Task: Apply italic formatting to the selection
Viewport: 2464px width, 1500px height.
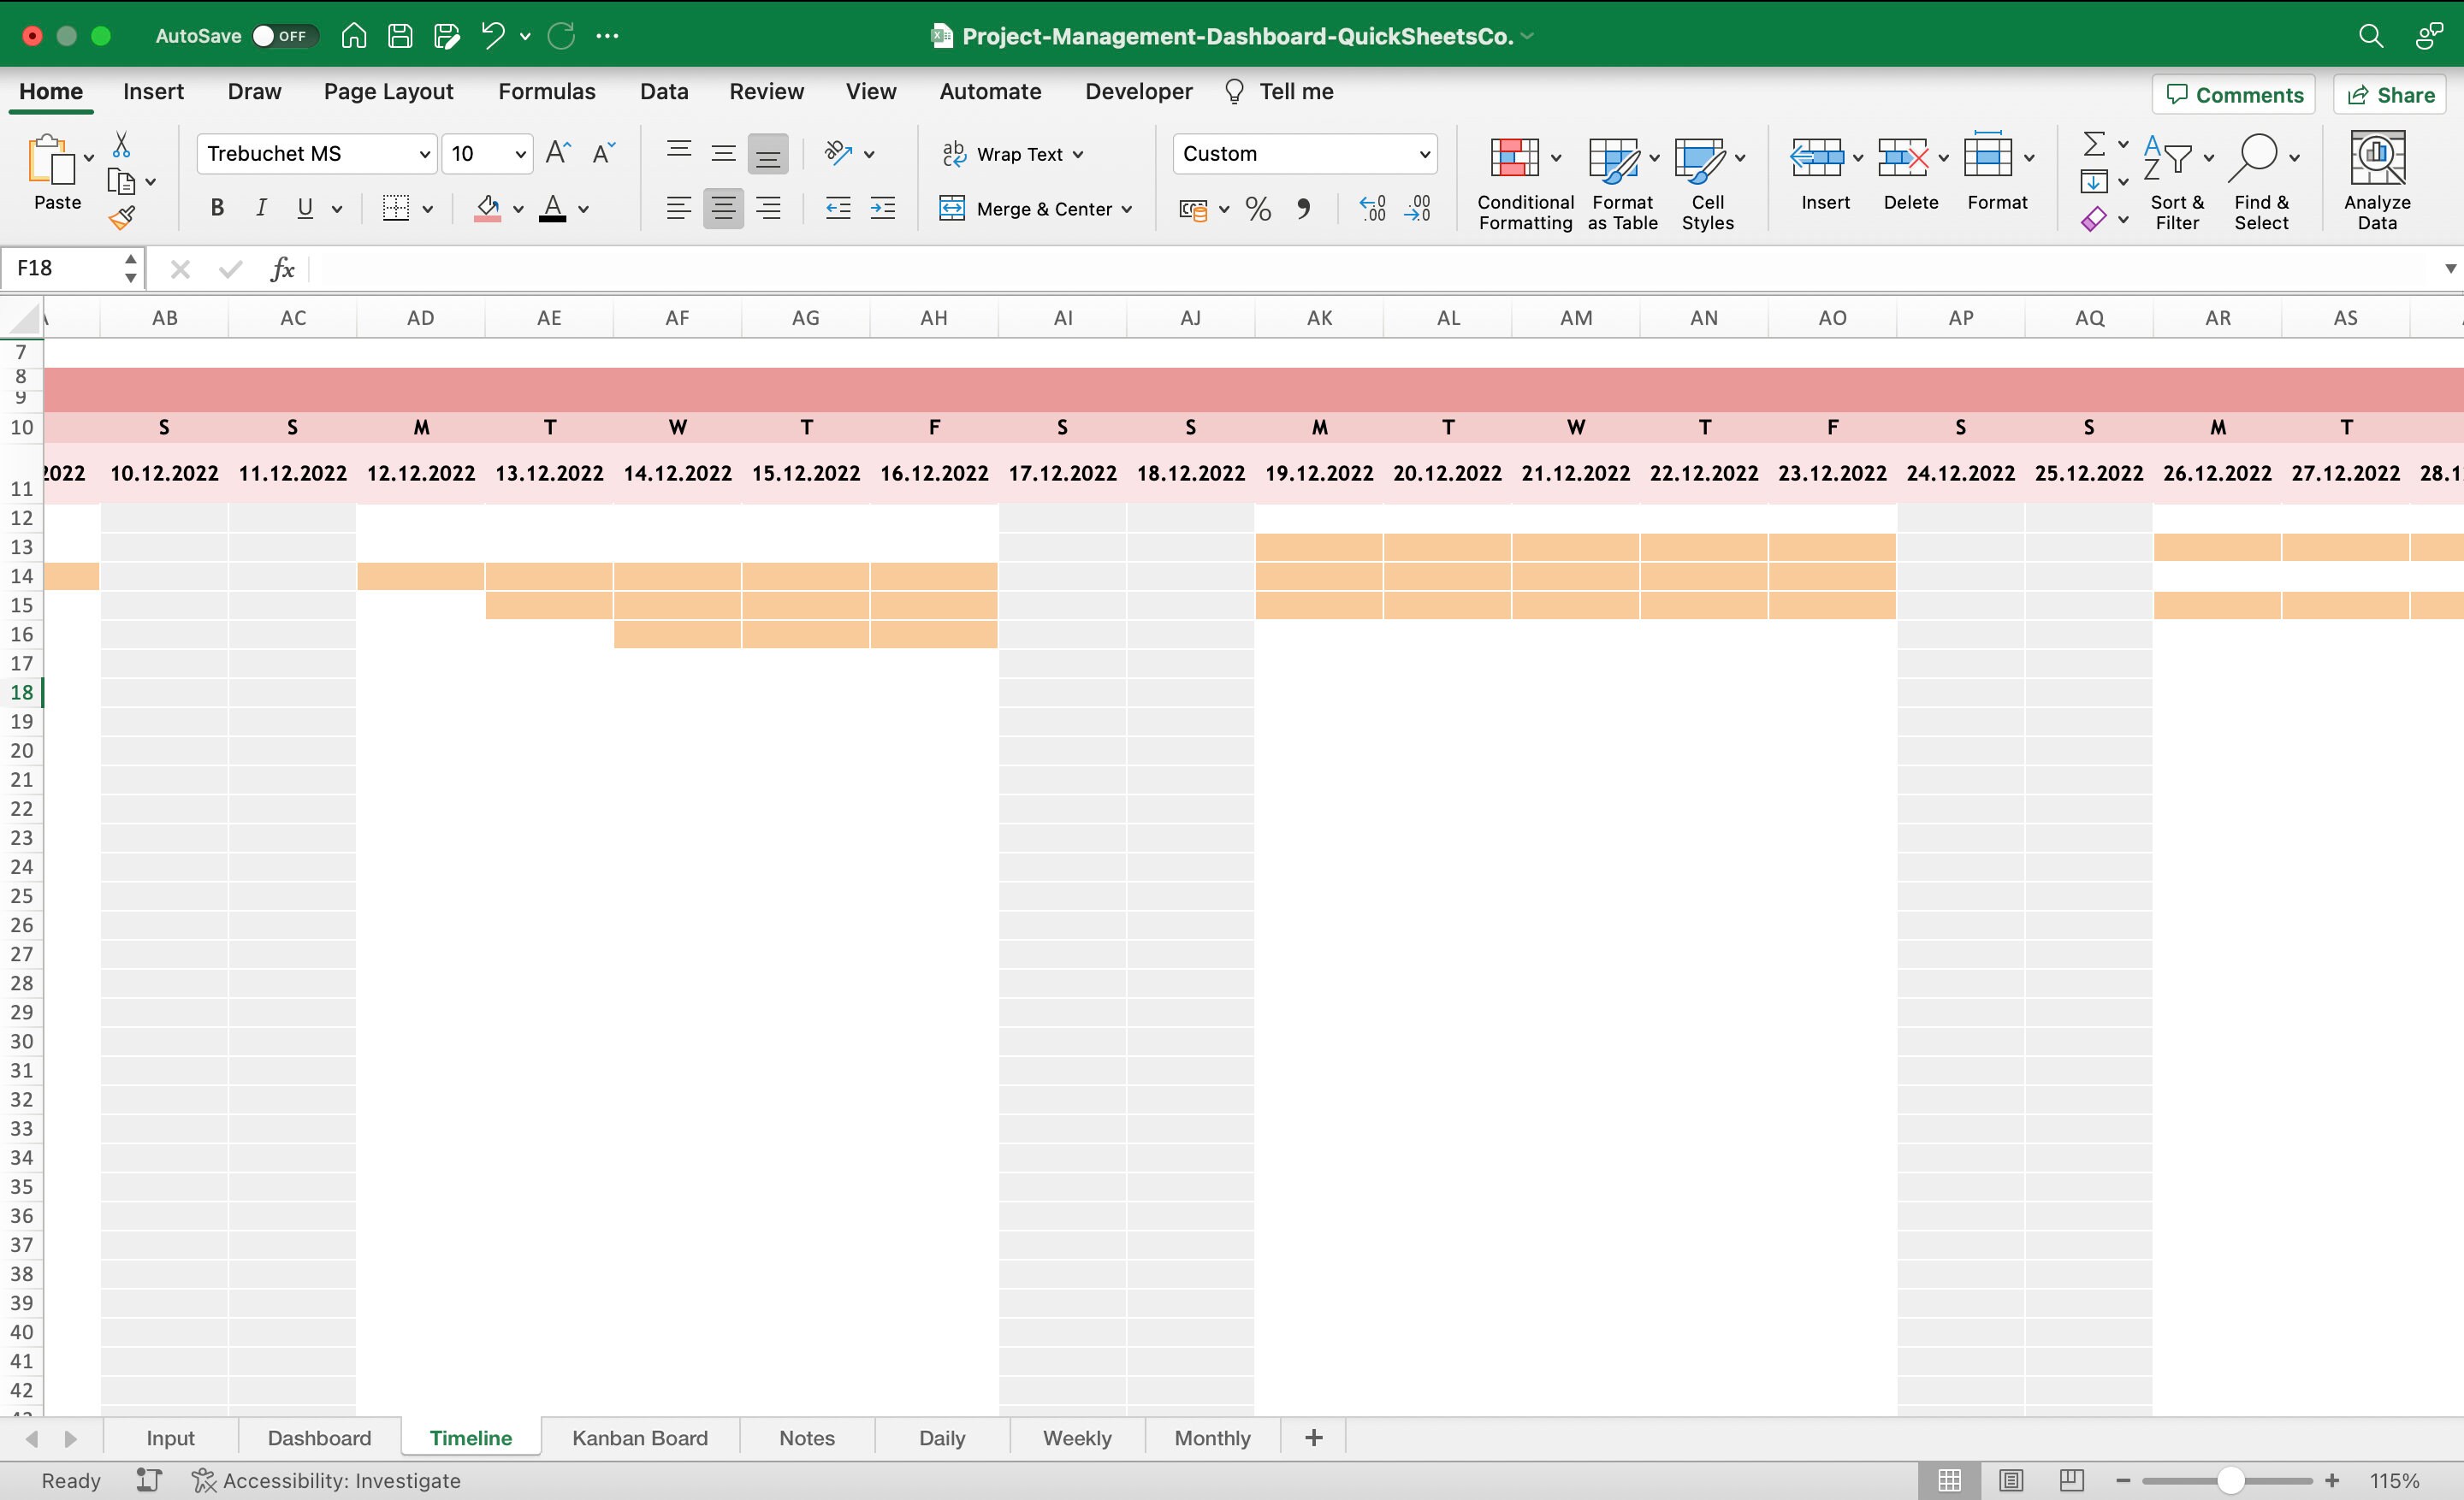Action: 261,208
